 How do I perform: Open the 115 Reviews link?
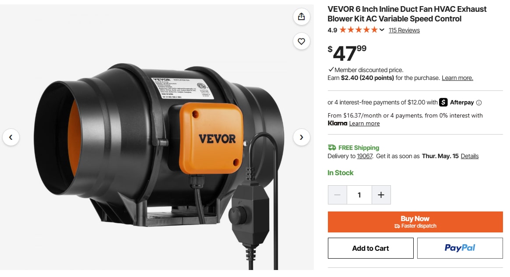[x=404, y=30]
